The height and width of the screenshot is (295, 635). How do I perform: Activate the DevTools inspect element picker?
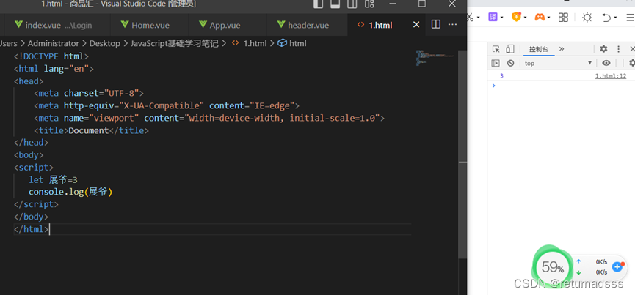click(496, 49)
